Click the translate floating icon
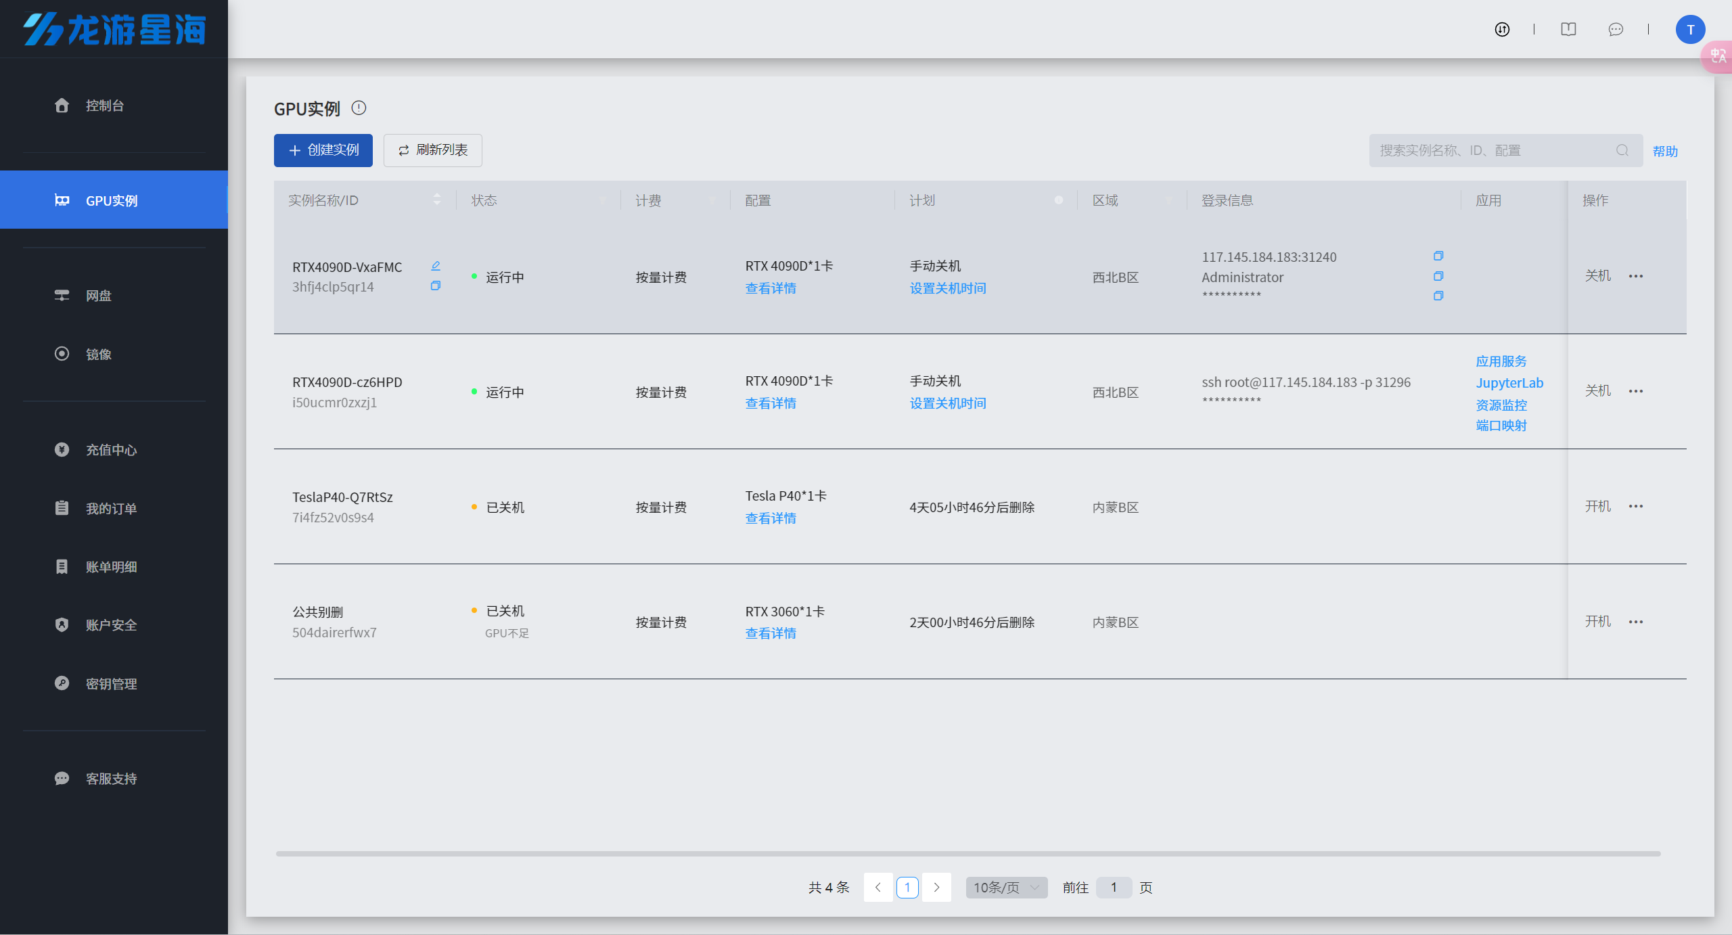The image size is (1732, 935). point(1718,56)
